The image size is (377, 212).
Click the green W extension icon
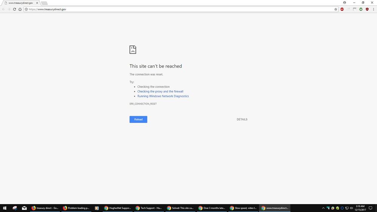pos(361,9)
